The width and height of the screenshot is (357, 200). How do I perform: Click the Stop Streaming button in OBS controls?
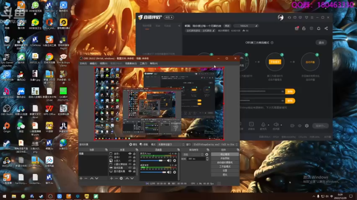(x=225, y=154)
